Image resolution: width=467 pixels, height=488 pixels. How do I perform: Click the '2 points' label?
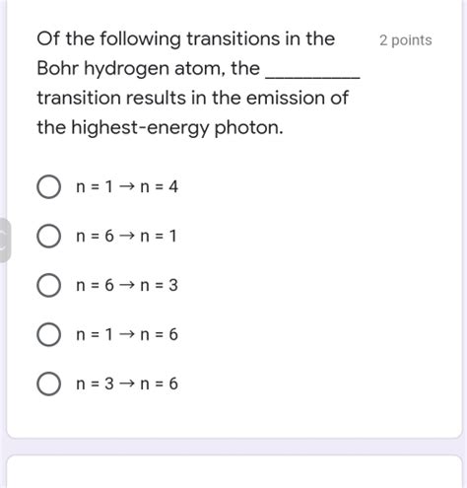pyautogui.click(x=406, y=40)
